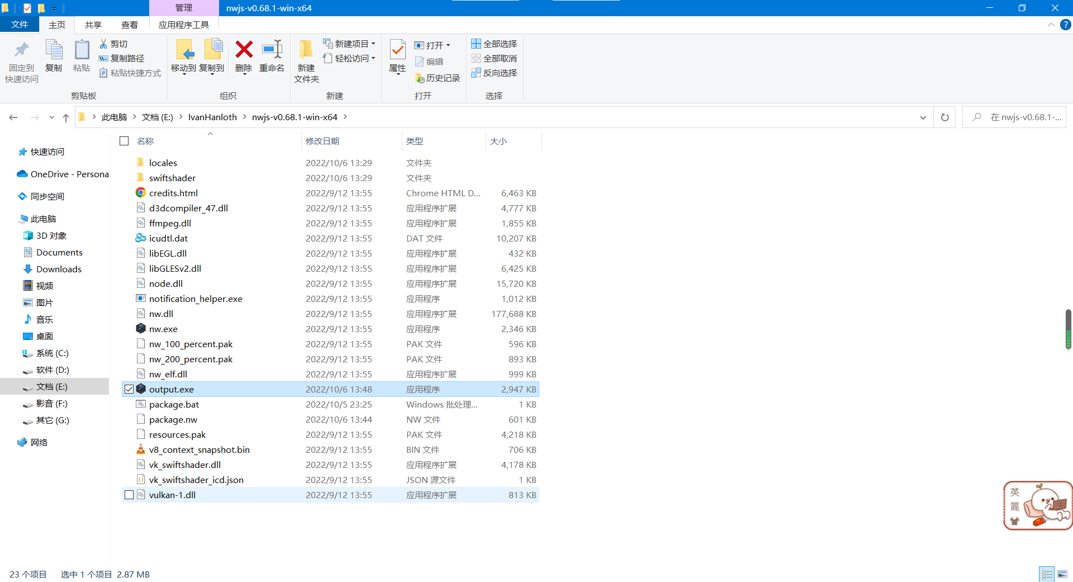Switch to details view icon in status bar

coord(1047,574)
